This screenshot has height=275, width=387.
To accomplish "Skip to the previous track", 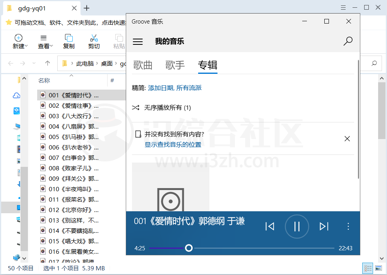I will point(270,226).
